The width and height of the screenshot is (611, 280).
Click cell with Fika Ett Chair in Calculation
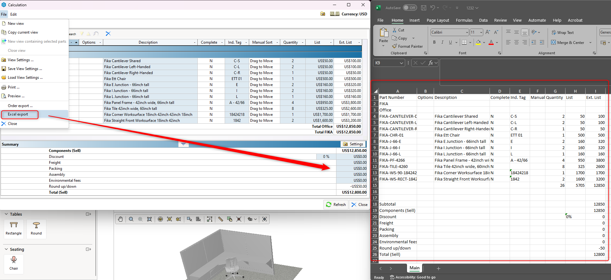150,79
